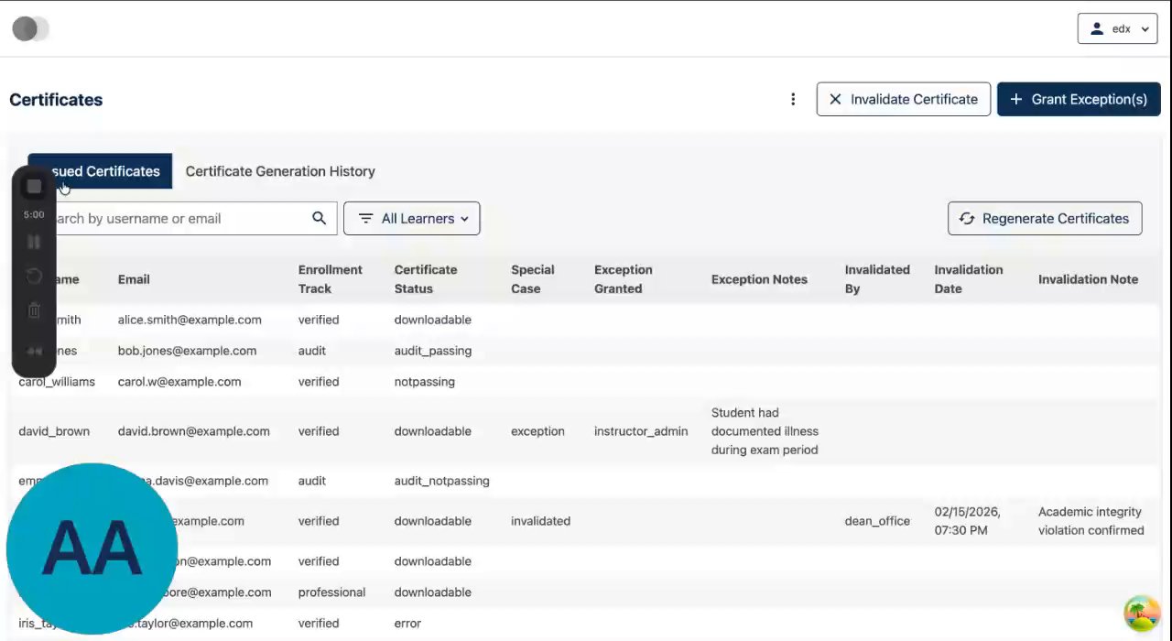Click the Enrollment Track column header
This screenshot has height=641, width=1172.
point(330,279)
